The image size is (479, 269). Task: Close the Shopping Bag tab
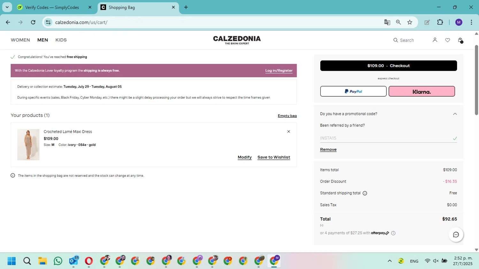point(173,7)
